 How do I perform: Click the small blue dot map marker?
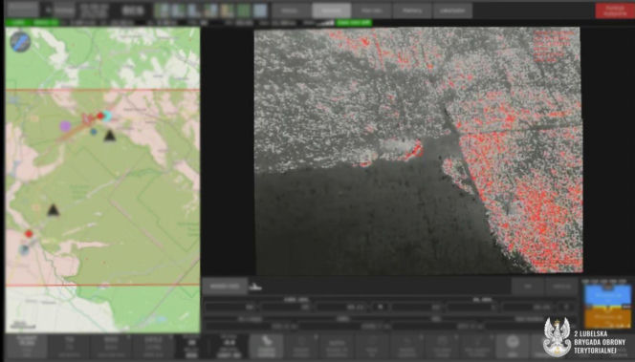point(94,132)
